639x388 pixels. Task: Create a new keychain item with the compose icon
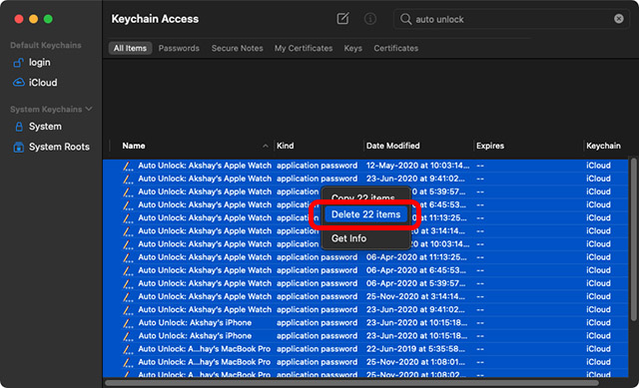[x=342, y=19]
